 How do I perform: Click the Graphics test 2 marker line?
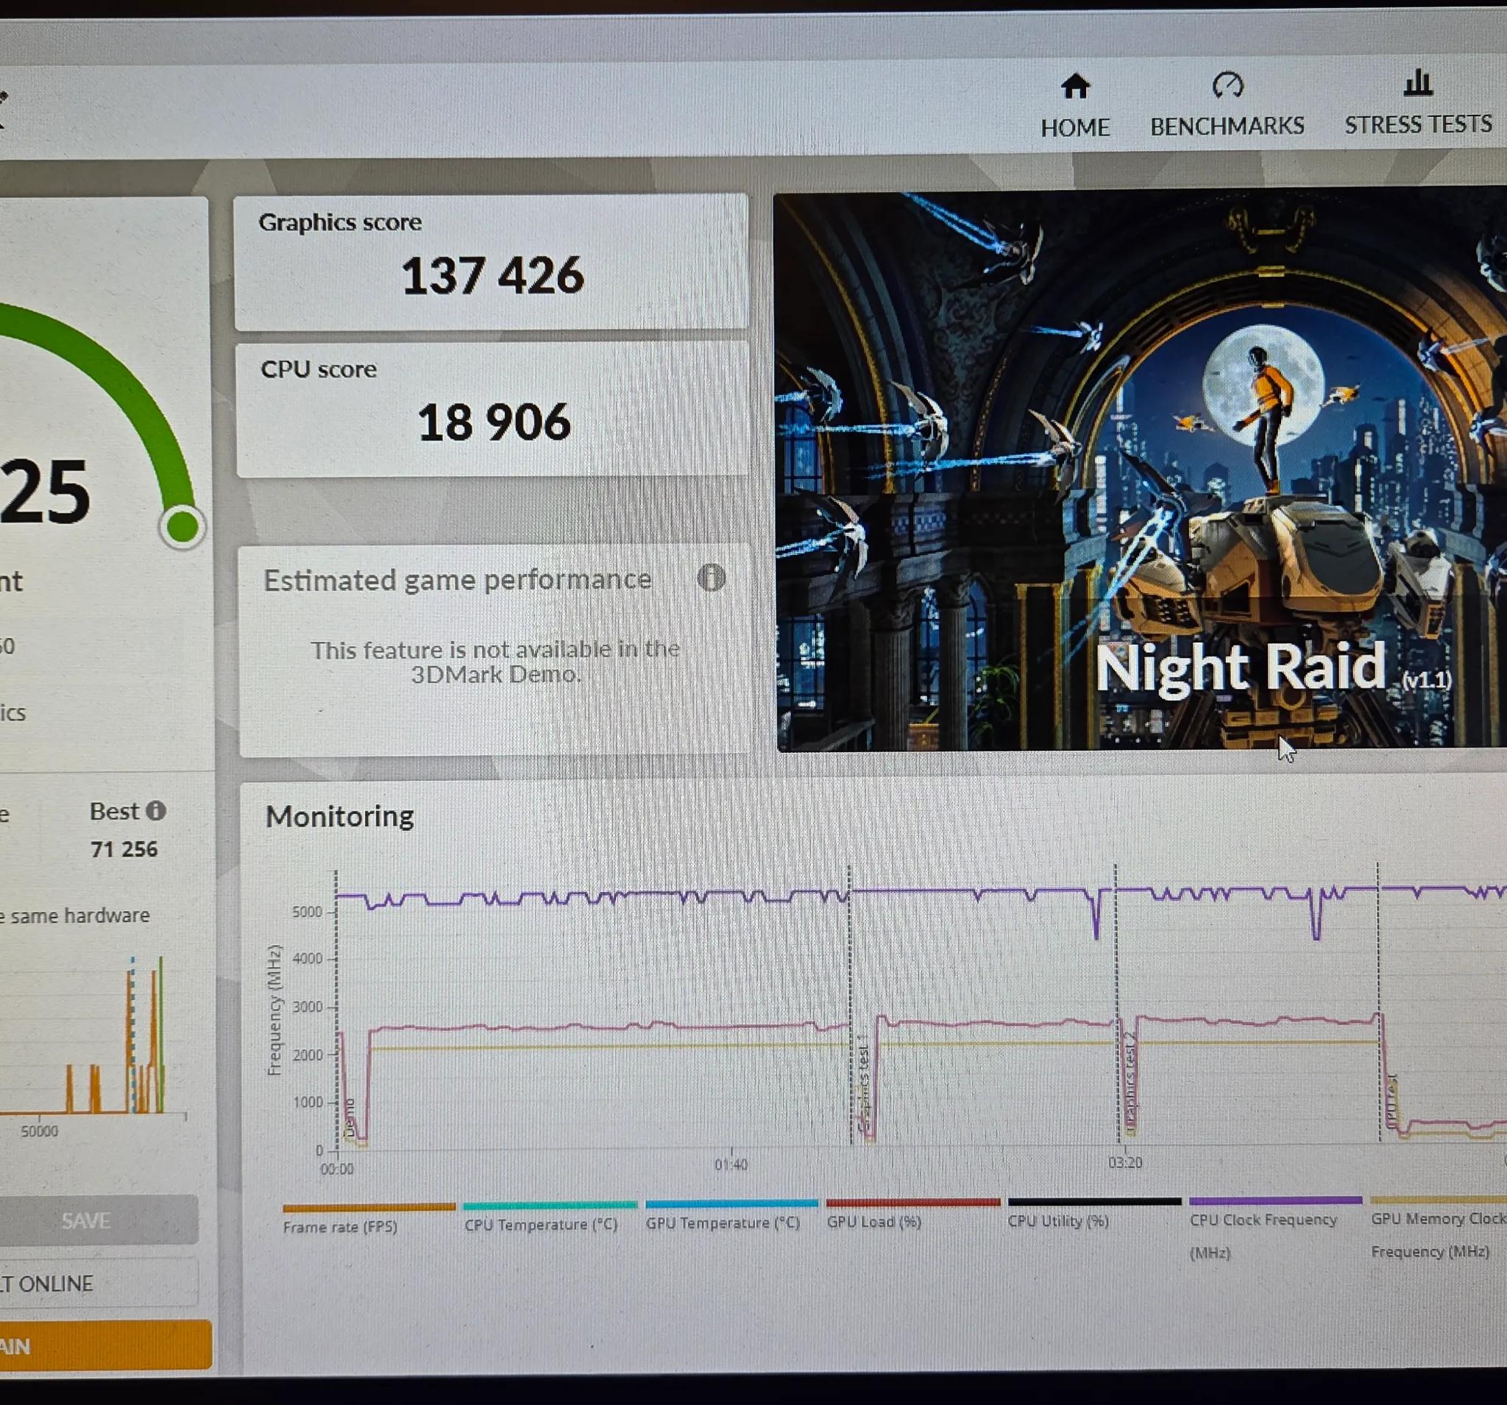(x=1116, y=1002)
